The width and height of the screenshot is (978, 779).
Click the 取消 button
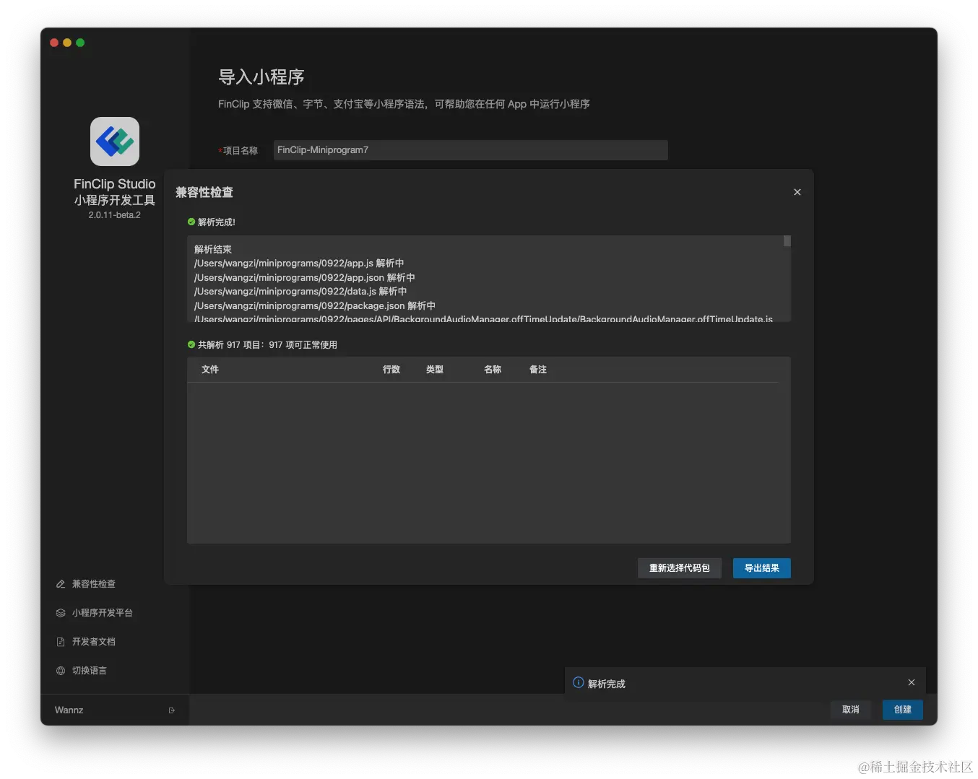(851, 710)
